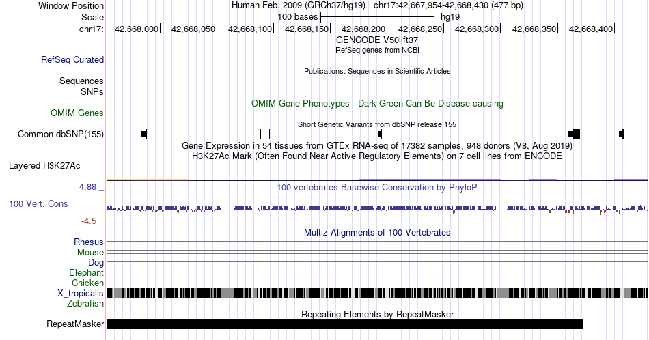Click the OMIM Gene Phenotypes track title
This screenshot has height=340, width=649.
(377, 103)
